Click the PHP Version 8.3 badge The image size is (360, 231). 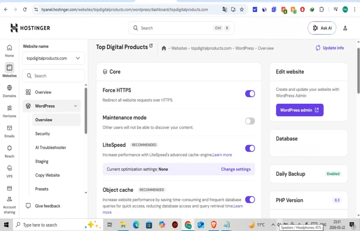[337, 200]
